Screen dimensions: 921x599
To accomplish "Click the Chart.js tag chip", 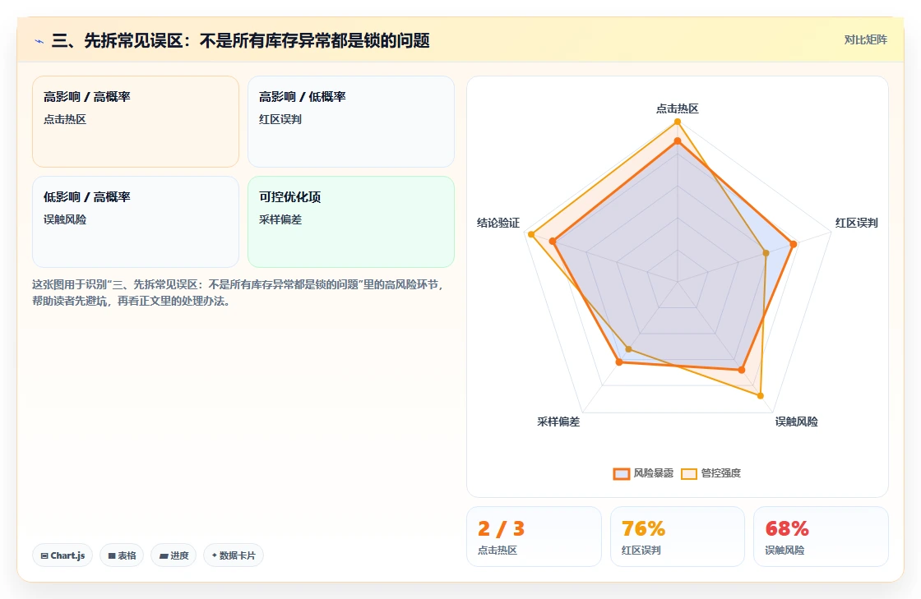I will click(x=62, y=555).
